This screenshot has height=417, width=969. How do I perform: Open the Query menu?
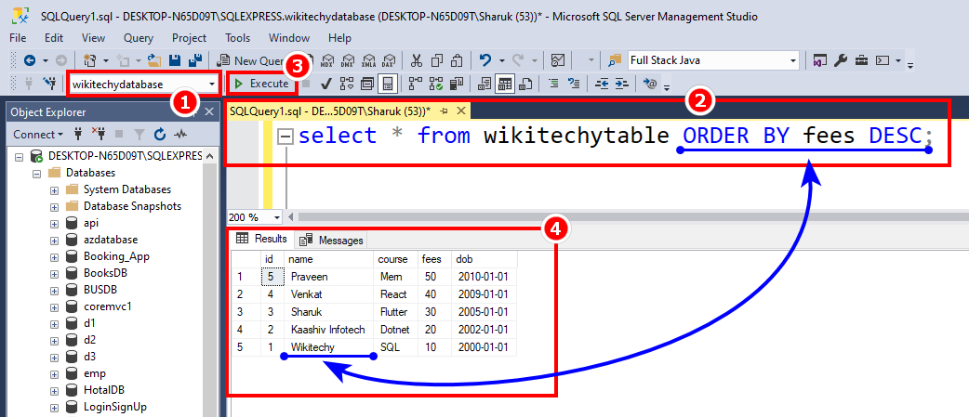(x=138, y=38)
